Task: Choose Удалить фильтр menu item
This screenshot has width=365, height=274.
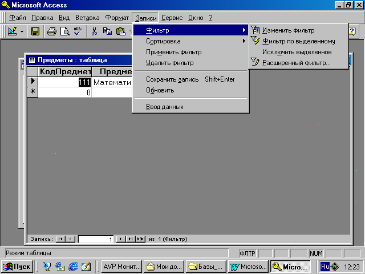Action: (190, 63)
